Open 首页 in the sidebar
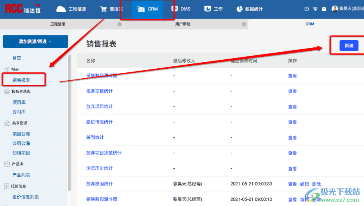This screenshot has height=206, width=364. click(x=17, y=58)
